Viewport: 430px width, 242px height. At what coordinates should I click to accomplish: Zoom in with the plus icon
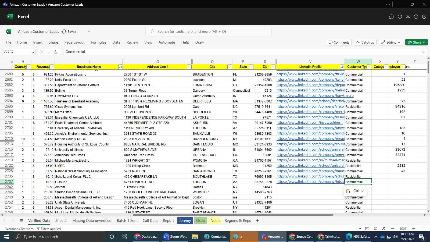click(x=414, y=229)
